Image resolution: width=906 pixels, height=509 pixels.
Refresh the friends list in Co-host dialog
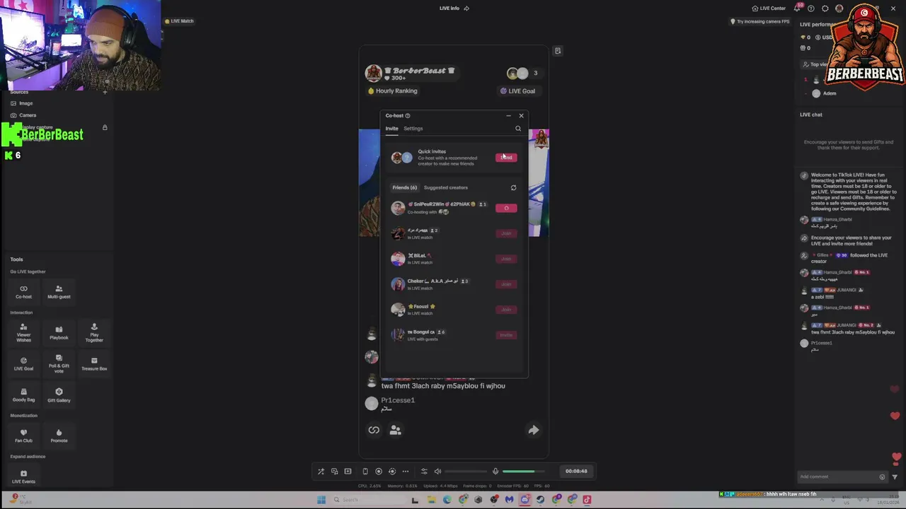pyautogui.click(x=513, y=187)
